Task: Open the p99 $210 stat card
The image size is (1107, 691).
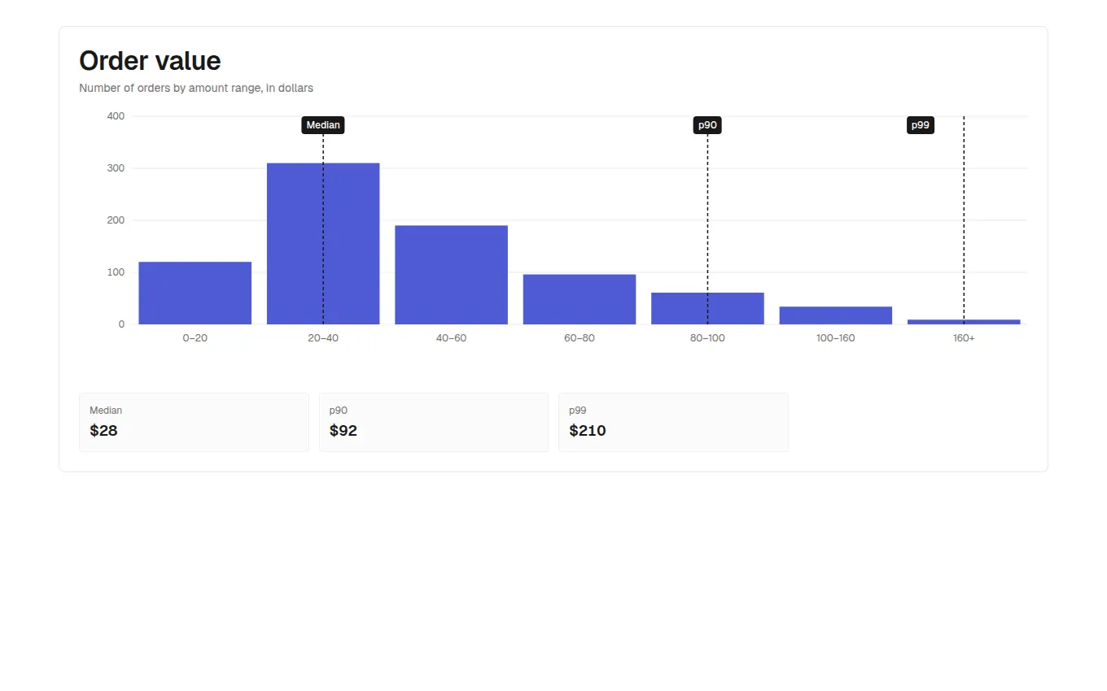Action: (x=673, y=422)
